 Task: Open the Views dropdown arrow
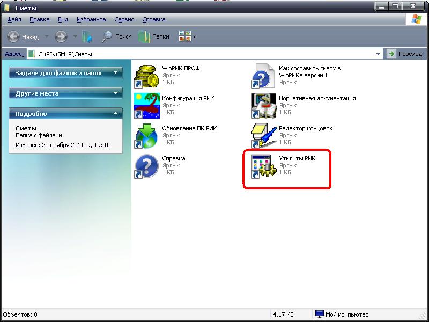click(x=194, y=36)
